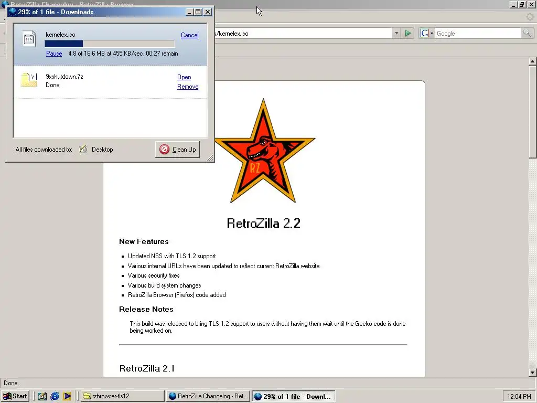Click the 'RetroZilla 2.1' heading
This screenshot has height=403, width=537.
(147, 368)
